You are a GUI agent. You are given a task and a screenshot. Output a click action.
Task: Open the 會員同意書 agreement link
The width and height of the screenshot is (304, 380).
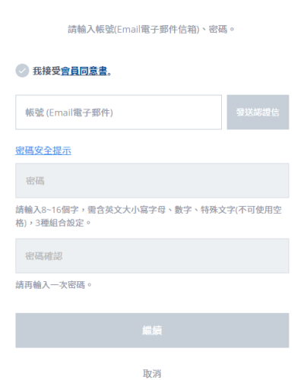pyautogui.click(x=84, y=71)
